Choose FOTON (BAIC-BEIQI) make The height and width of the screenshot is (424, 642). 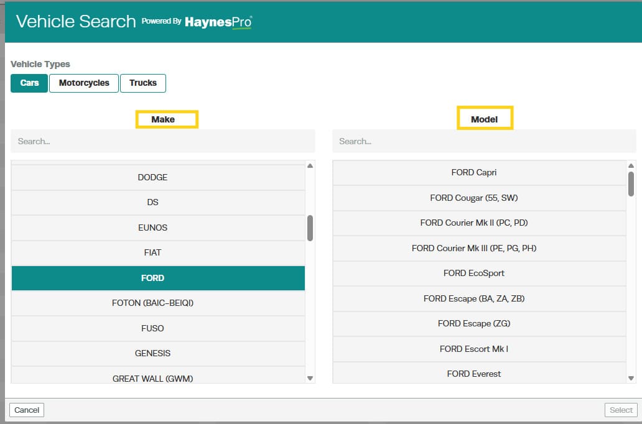[158, 303]
